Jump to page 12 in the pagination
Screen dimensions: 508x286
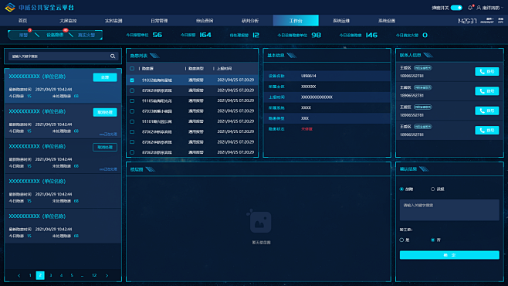coord(94,275)
